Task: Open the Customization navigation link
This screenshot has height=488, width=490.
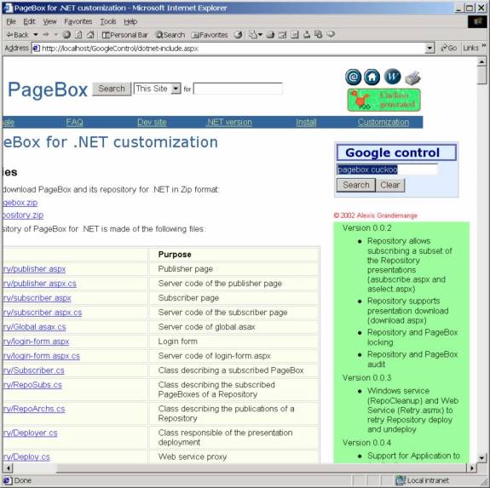Action: tap(383, 122)
